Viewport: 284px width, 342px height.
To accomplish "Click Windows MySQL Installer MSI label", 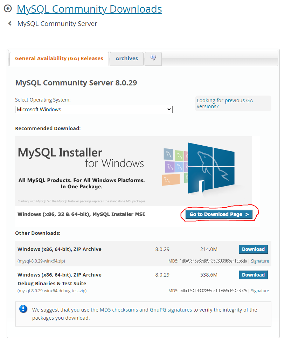I will (x=81, y=214).
